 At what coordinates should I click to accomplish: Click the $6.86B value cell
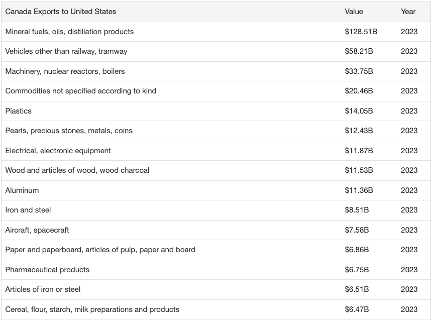[357, 250]
